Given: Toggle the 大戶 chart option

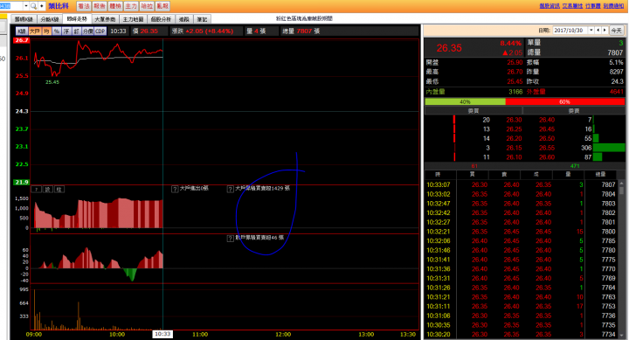Looking at the screenshot, I should [x=34, y=31].
